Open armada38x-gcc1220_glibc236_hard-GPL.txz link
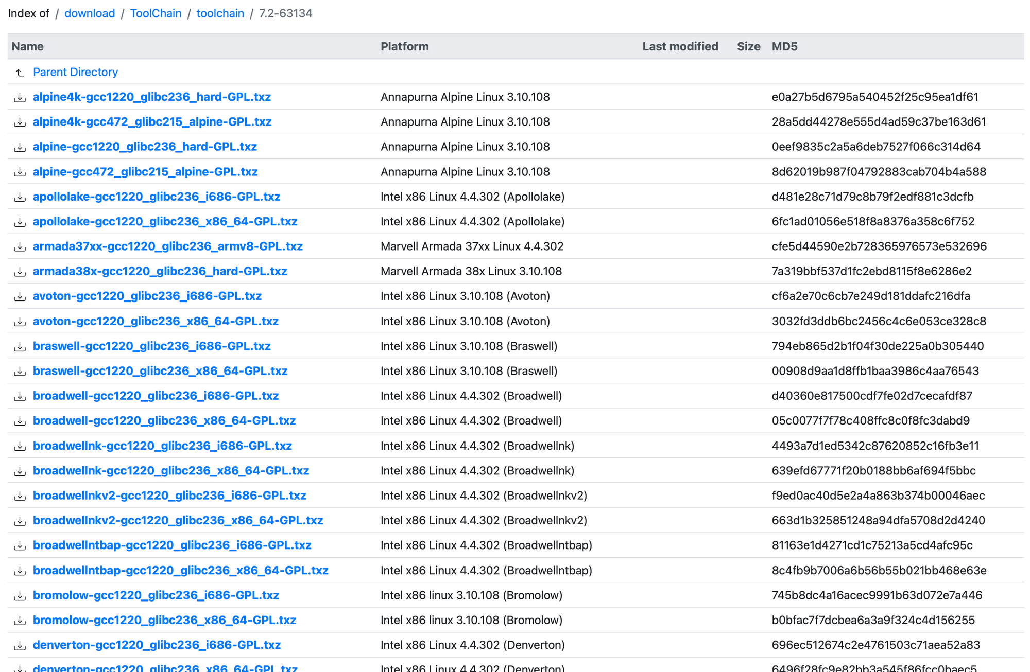 tap(160, 271)
